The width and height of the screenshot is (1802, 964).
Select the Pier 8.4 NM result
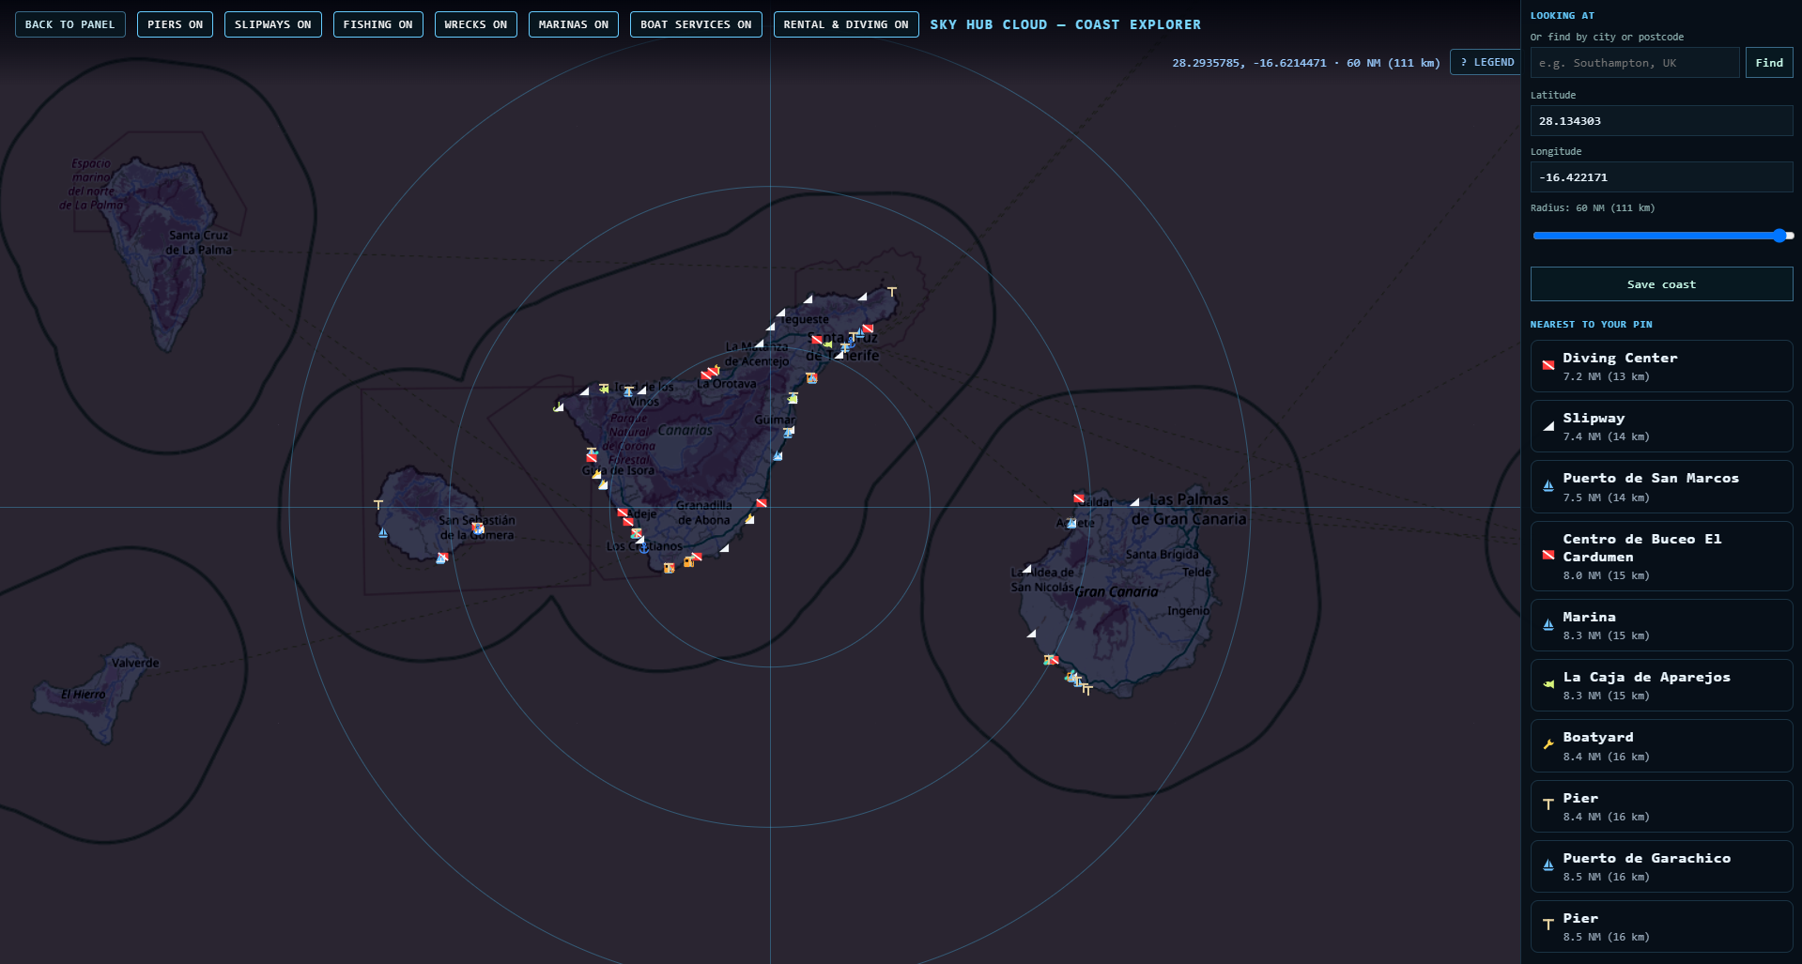click(x=1661, y=806)
